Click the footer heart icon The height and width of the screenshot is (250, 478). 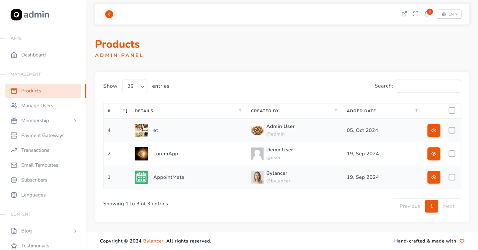(462, 241)
